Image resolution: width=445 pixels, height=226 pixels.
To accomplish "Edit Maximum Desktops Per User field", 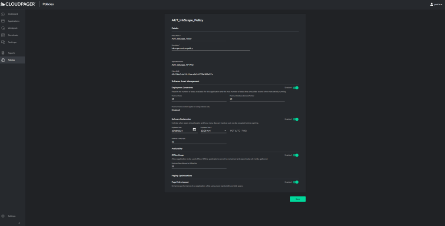I will click(257, 99).
